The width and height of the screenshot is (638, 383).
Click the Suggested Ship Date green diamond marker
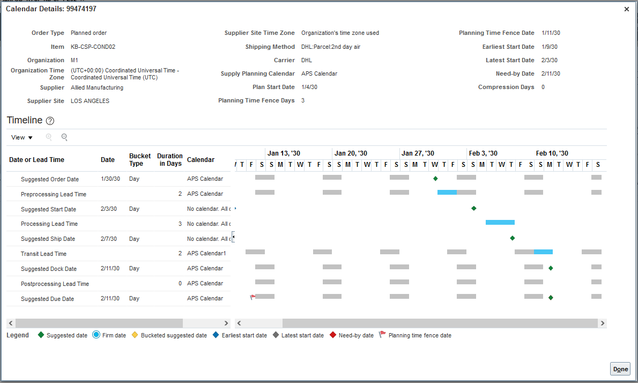click(x=512, y=238)
